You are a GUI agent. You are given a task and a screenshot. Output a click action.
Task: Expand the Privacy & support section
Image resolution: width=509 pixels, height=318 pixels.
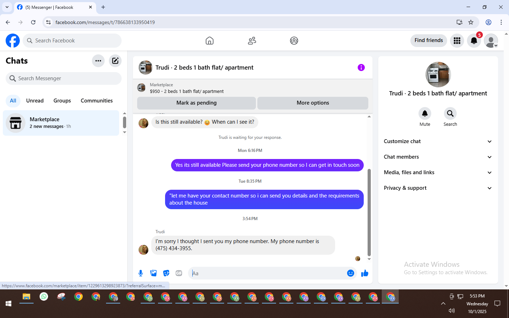438,188
